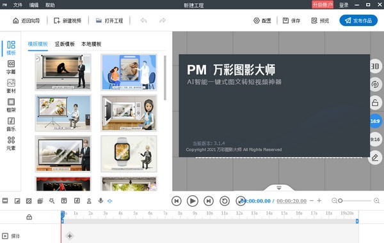Select the food projector screen template
This screenshot has width=384, height=243.
point(63,113)
